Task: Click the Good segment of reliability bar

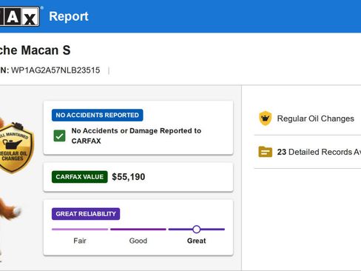Action: pos(138,230)
